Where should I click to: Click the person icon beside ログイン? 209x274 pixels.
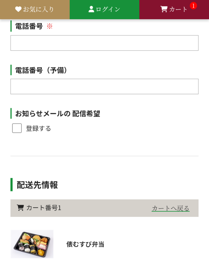[x=91, y=9]
